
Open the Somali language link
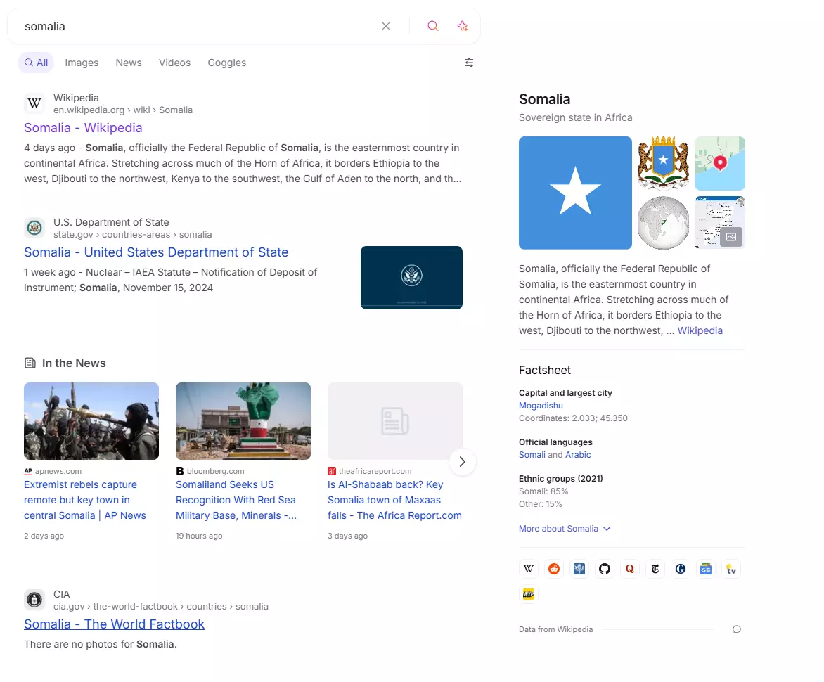point(532,455)
